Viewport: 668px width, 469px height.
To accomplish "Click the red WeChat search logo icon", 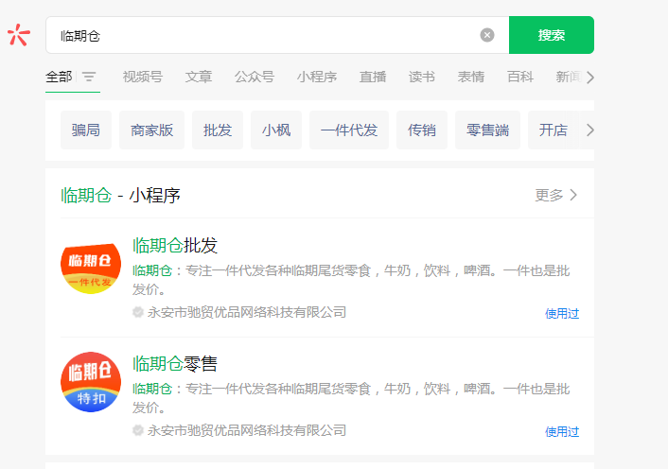I will [19, 35].
